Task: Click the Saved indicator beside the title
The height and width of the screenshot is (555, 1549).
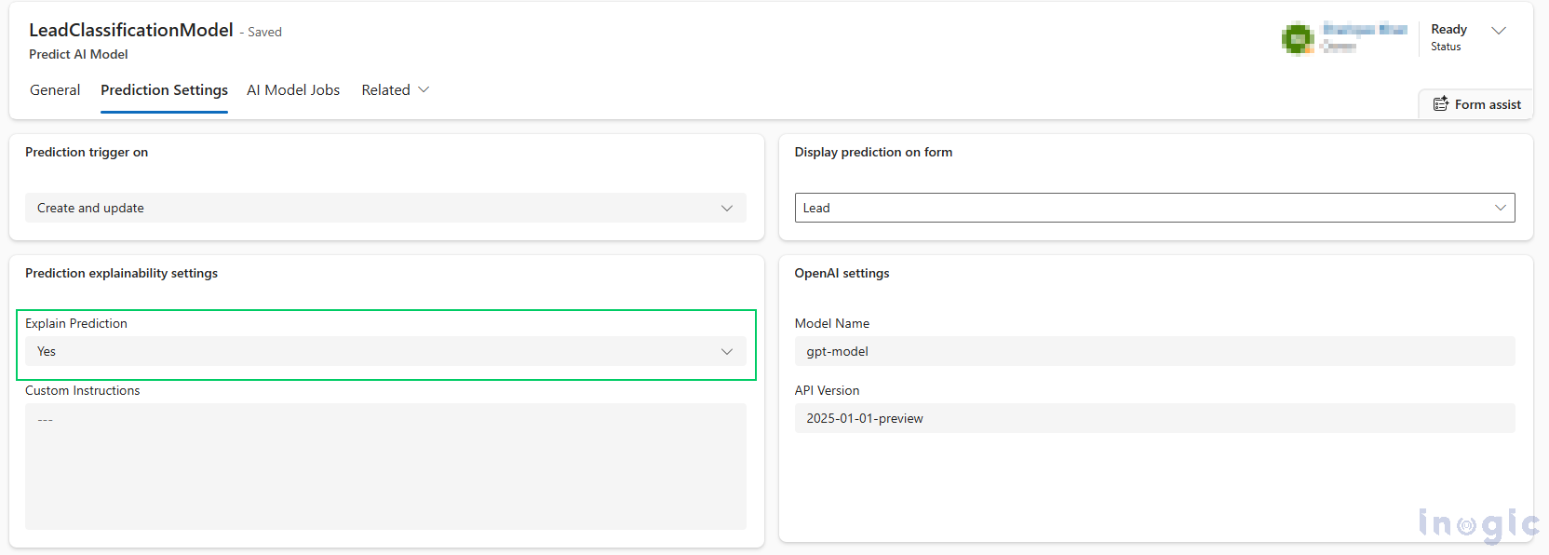Action: (262, 32)
